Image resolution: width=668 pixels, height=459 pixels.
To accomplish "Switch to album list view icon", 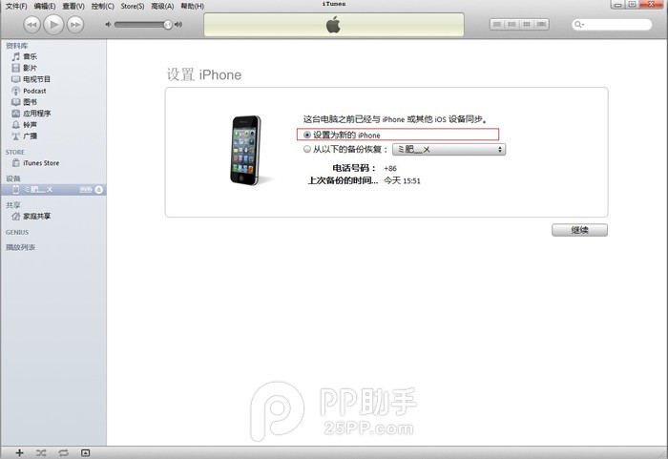I will coord(511,24).
